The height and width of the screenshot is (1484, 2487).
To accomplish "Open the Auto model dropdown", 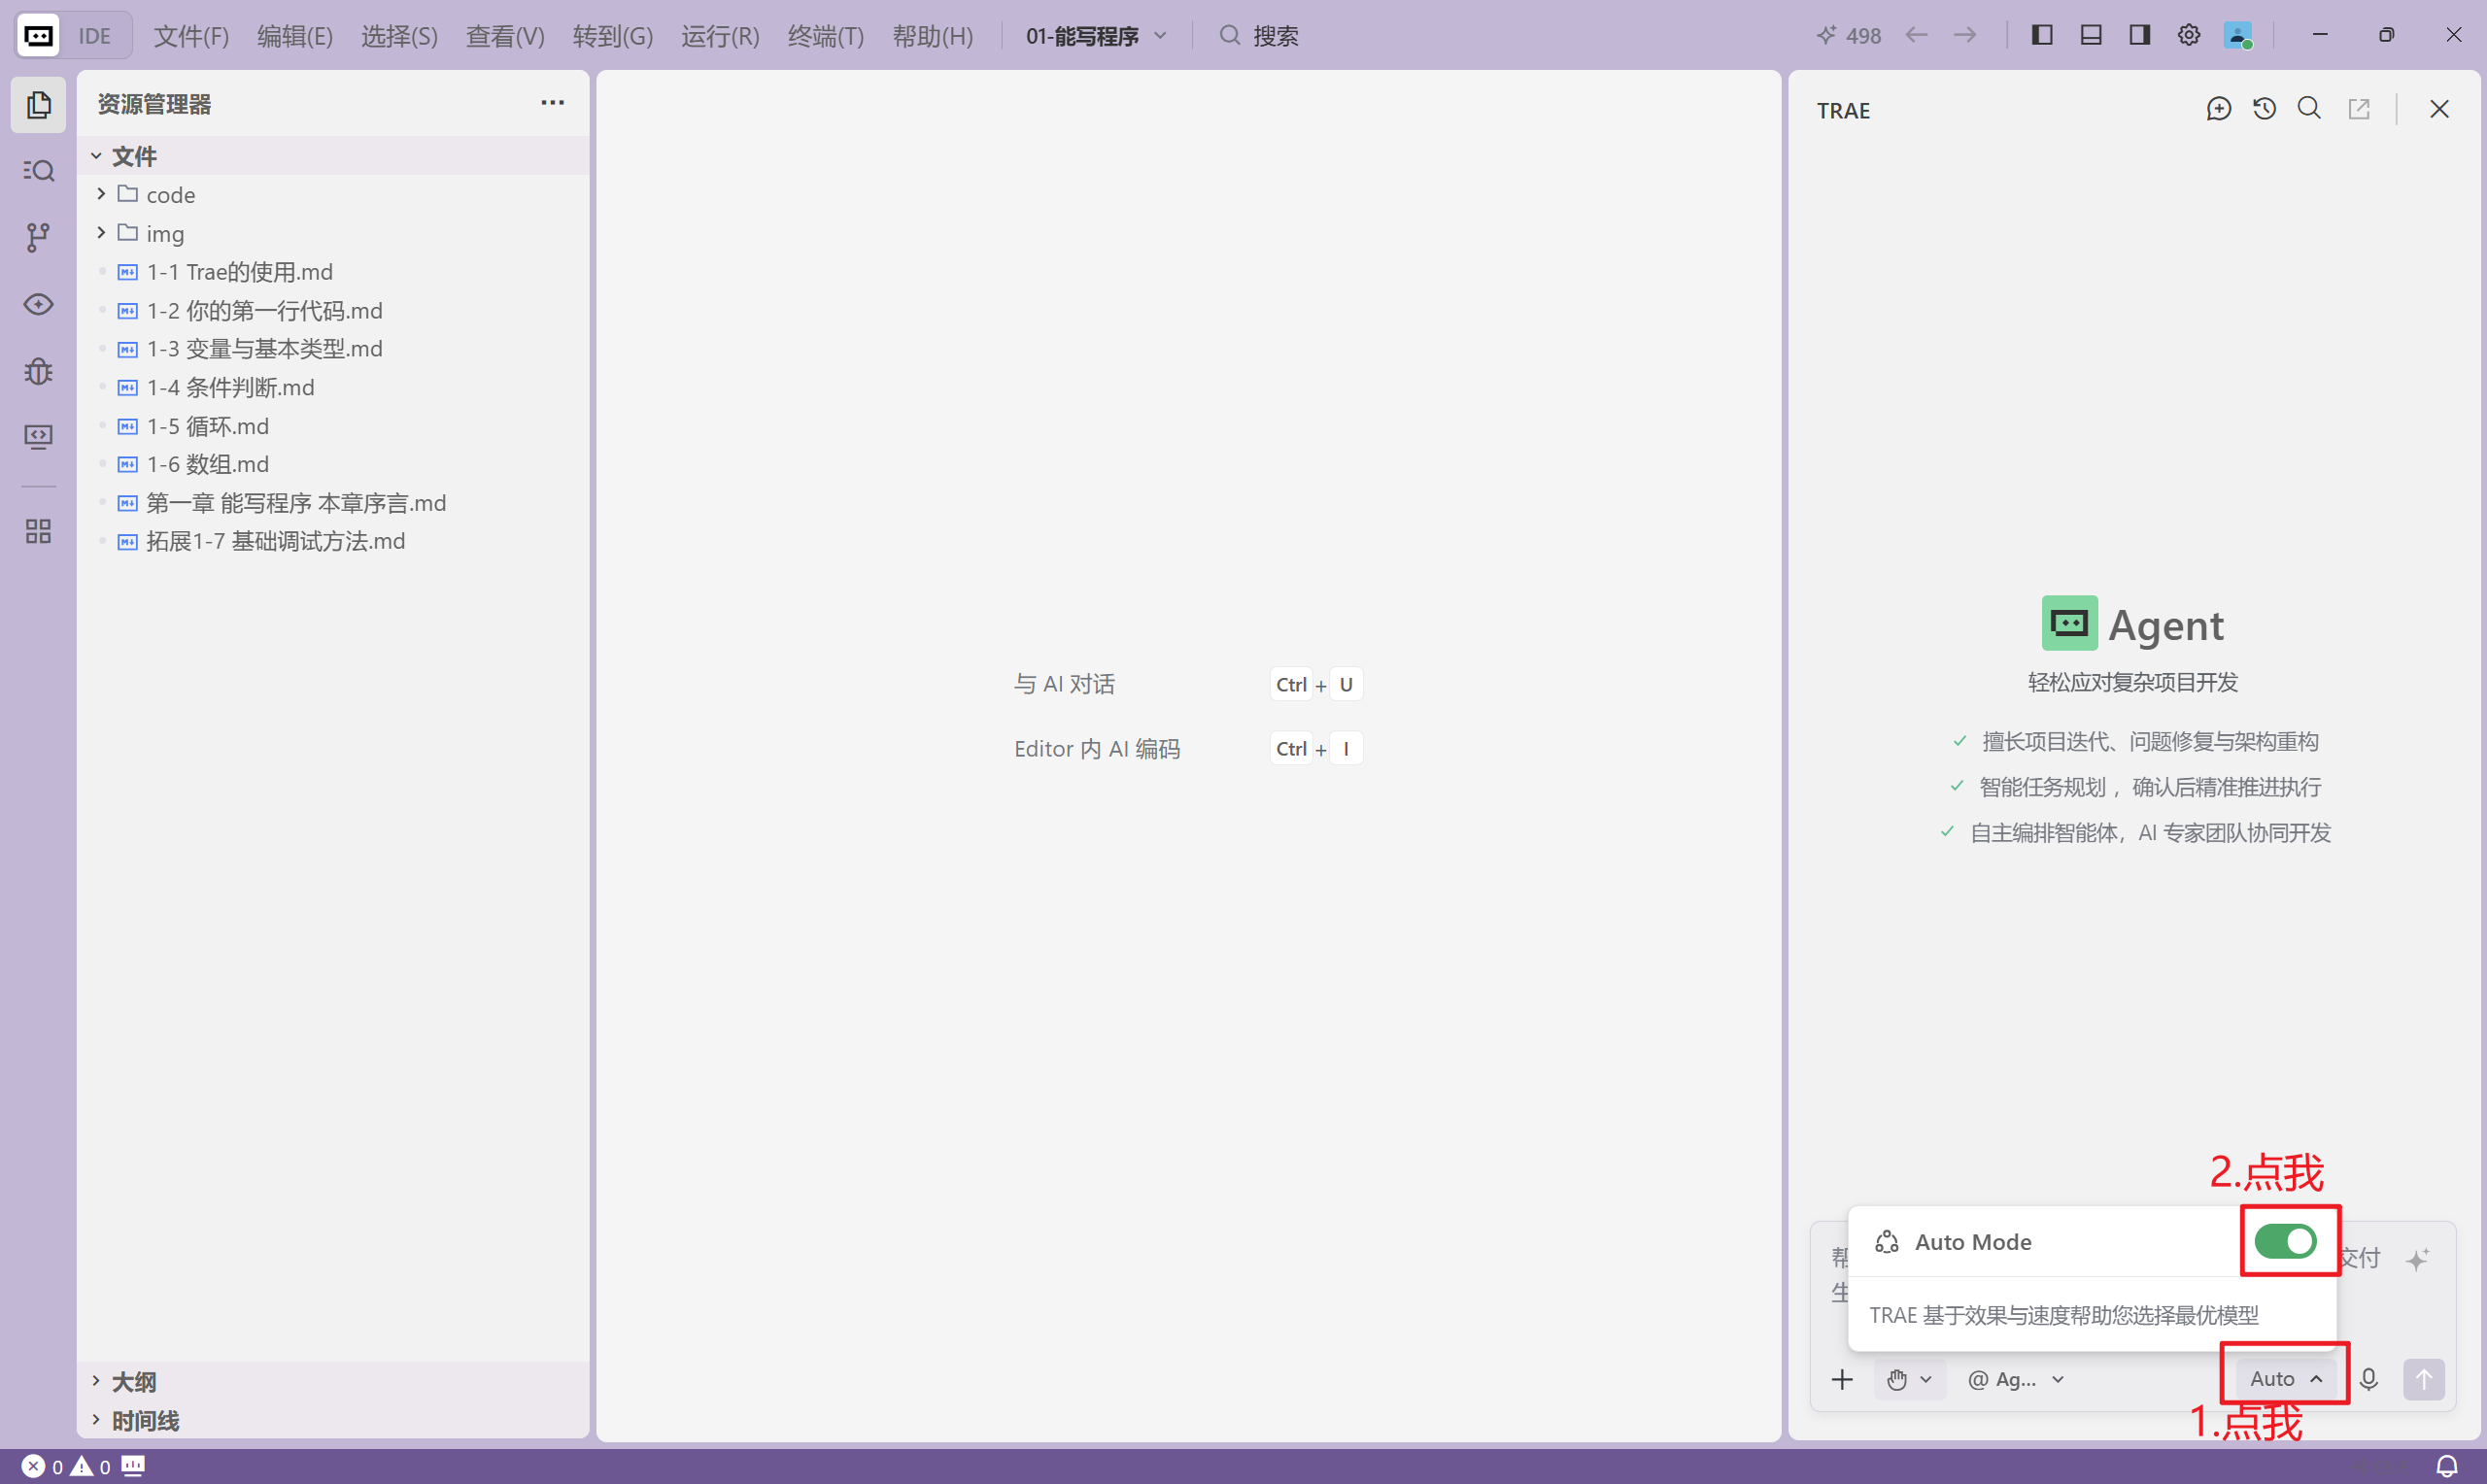I will tap(2286, 1379).
